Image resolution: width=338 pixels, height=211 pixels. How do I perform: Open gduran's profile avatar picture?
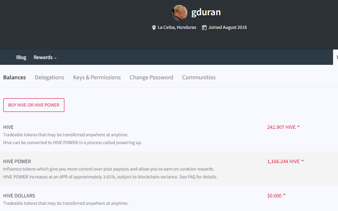click(x=180, y=13)
